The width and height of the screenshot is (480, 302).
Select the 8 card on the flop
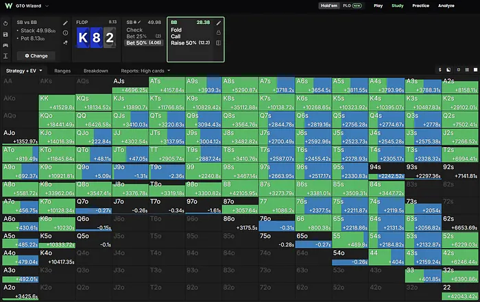tap(96, 38)
